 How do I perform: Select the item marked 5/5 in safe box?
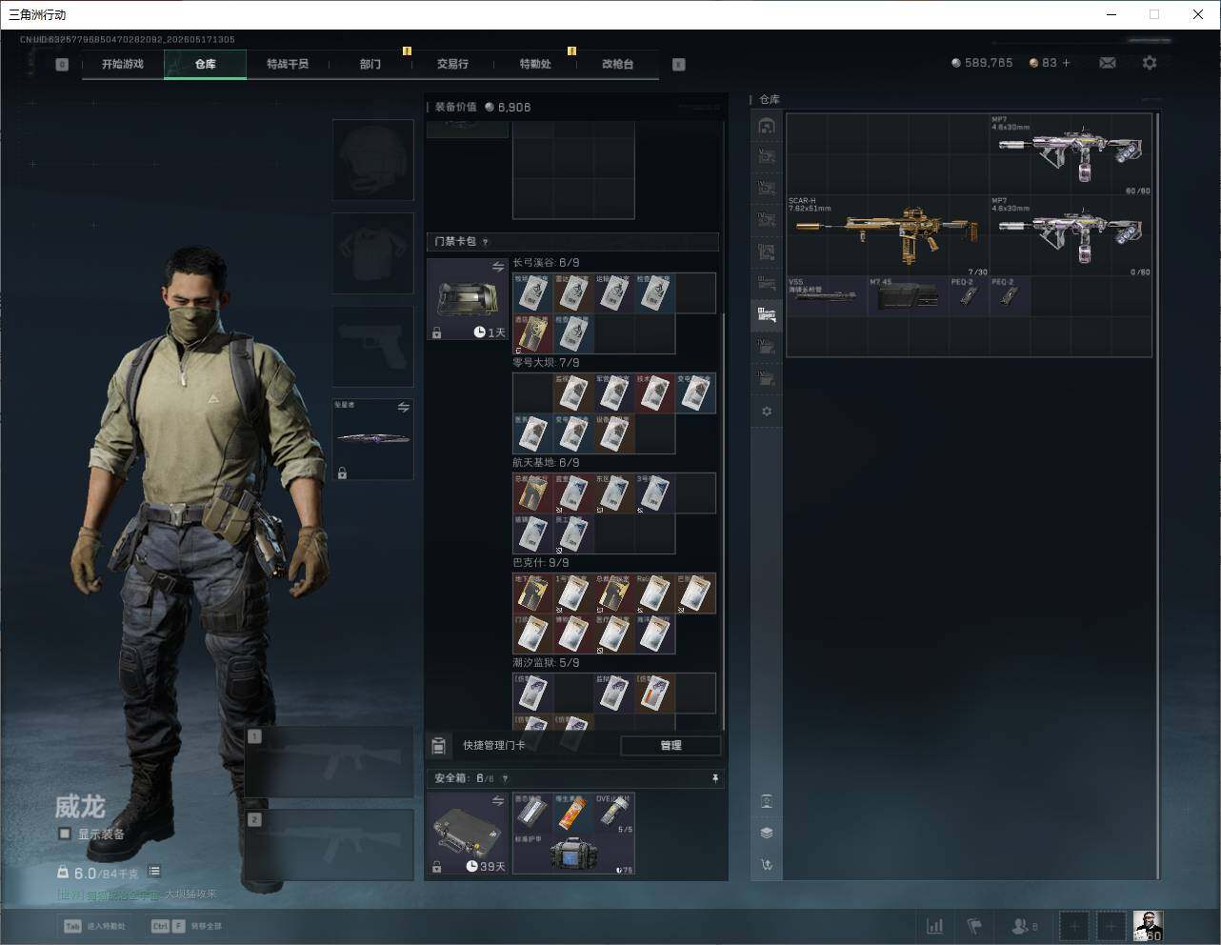615,814
